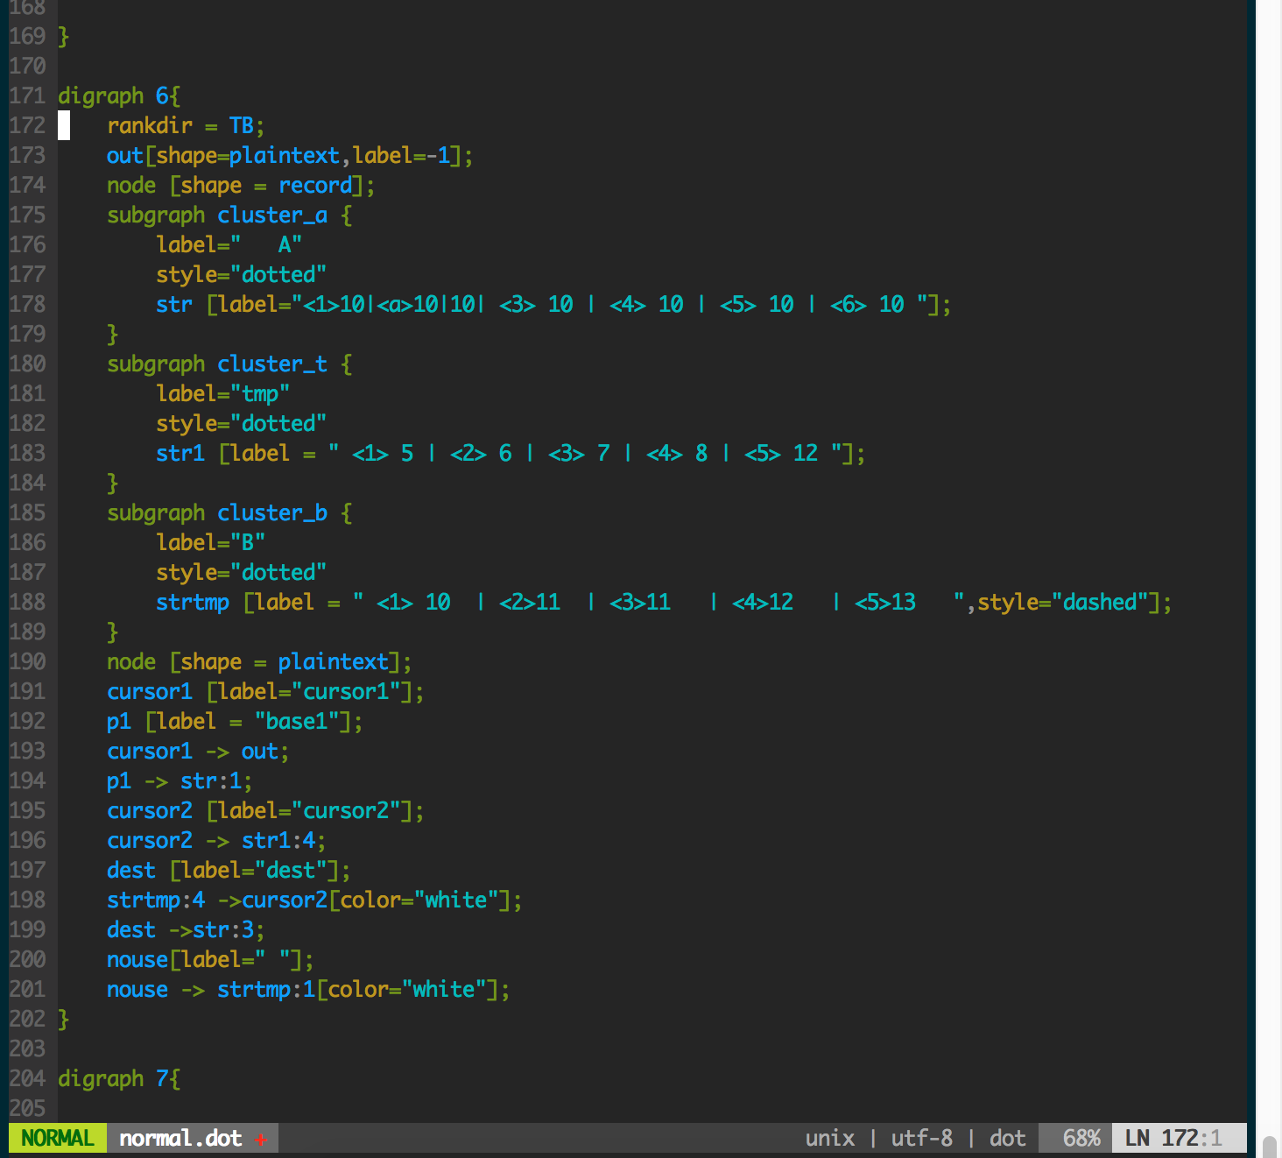Viewport: 1282px width, 1158px height.
Task: Click closing brace on line 184
Action: 112,483
